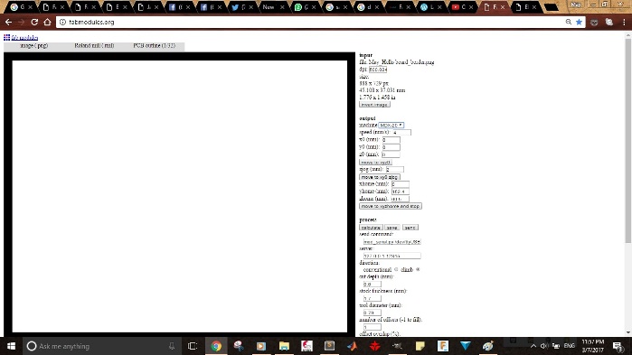The height and width of the screenshot is (355, 632).
Task: Click the yhome (mm) input field
Action: 401,192
